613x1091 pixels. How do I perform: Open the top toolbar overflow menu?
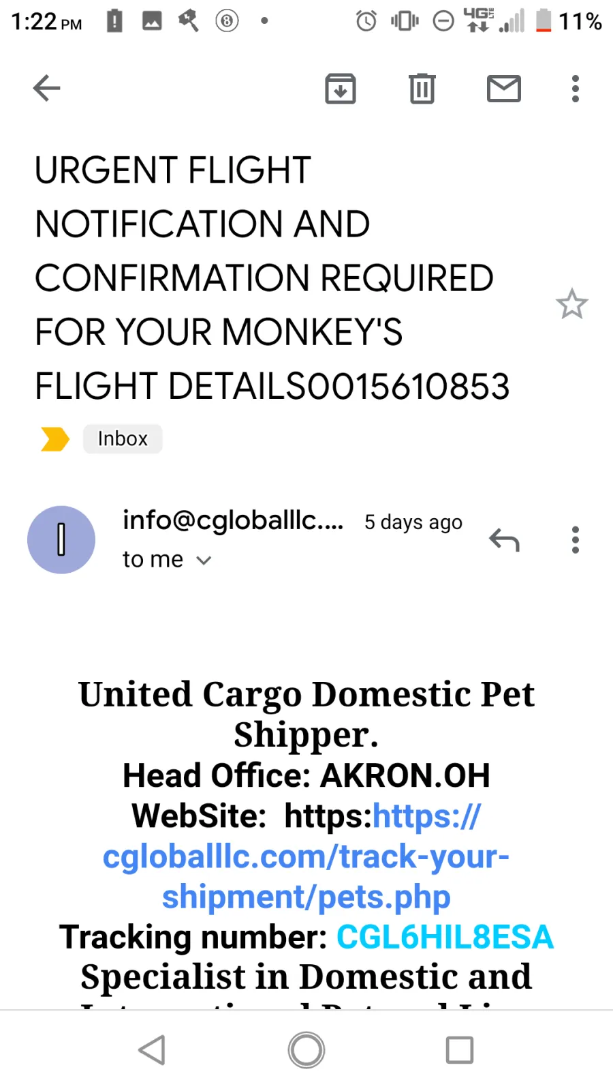click(576, 89)
